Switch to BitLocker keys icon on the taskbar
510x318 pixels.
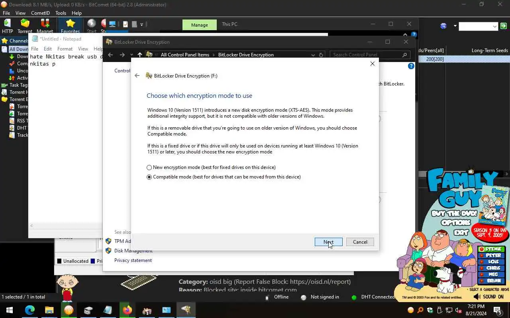186,310
